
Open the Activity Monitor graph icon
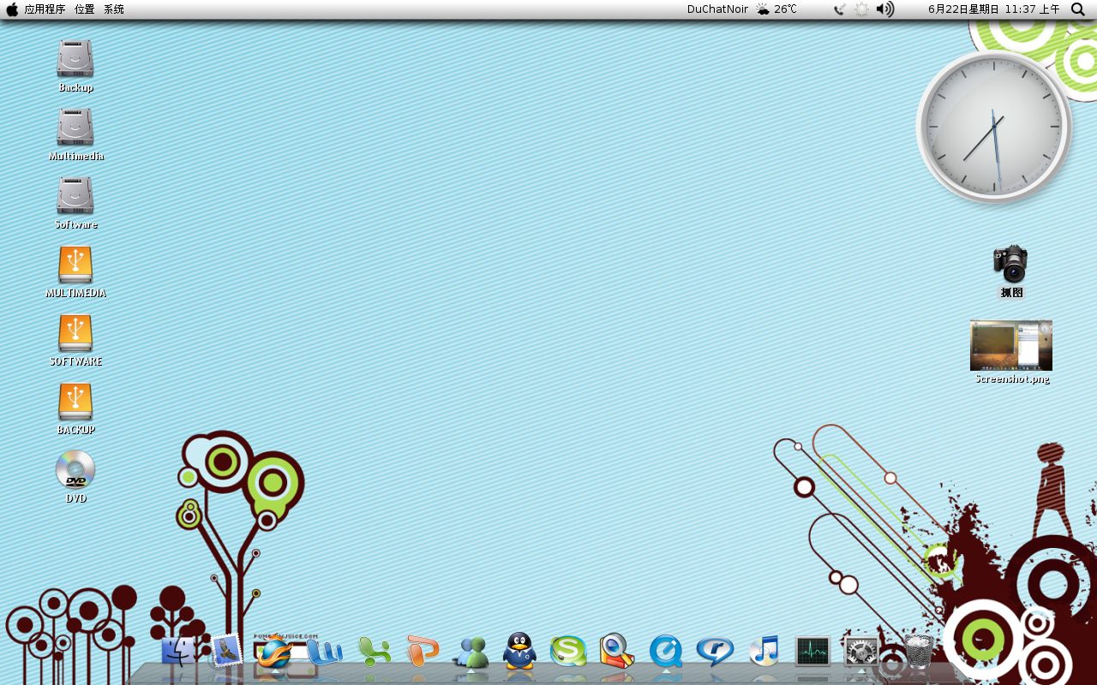pos(812,652)
